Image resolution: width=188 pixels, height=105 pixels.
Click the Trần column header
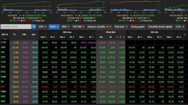pyautogui.click(x=24, y=34)
